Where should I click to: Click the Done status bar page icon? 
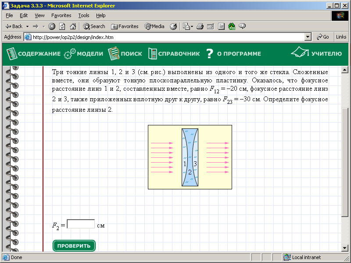[6, 257]
